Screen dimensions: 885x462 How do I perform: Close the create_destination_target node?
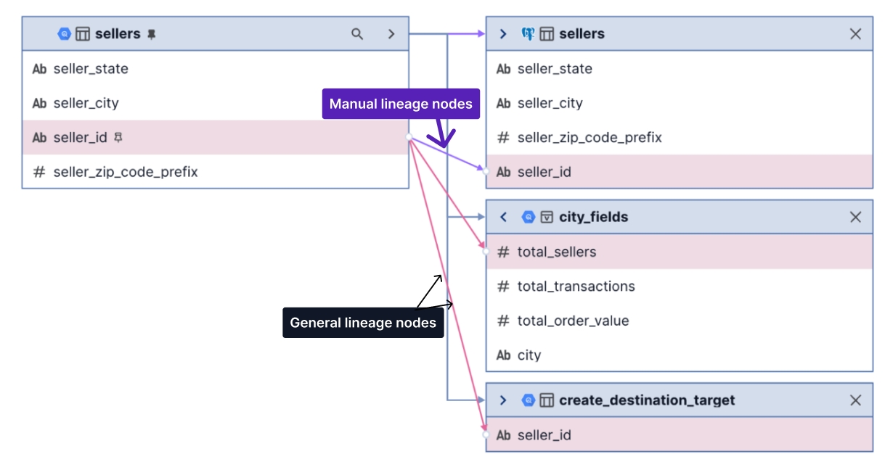[855, 400]
